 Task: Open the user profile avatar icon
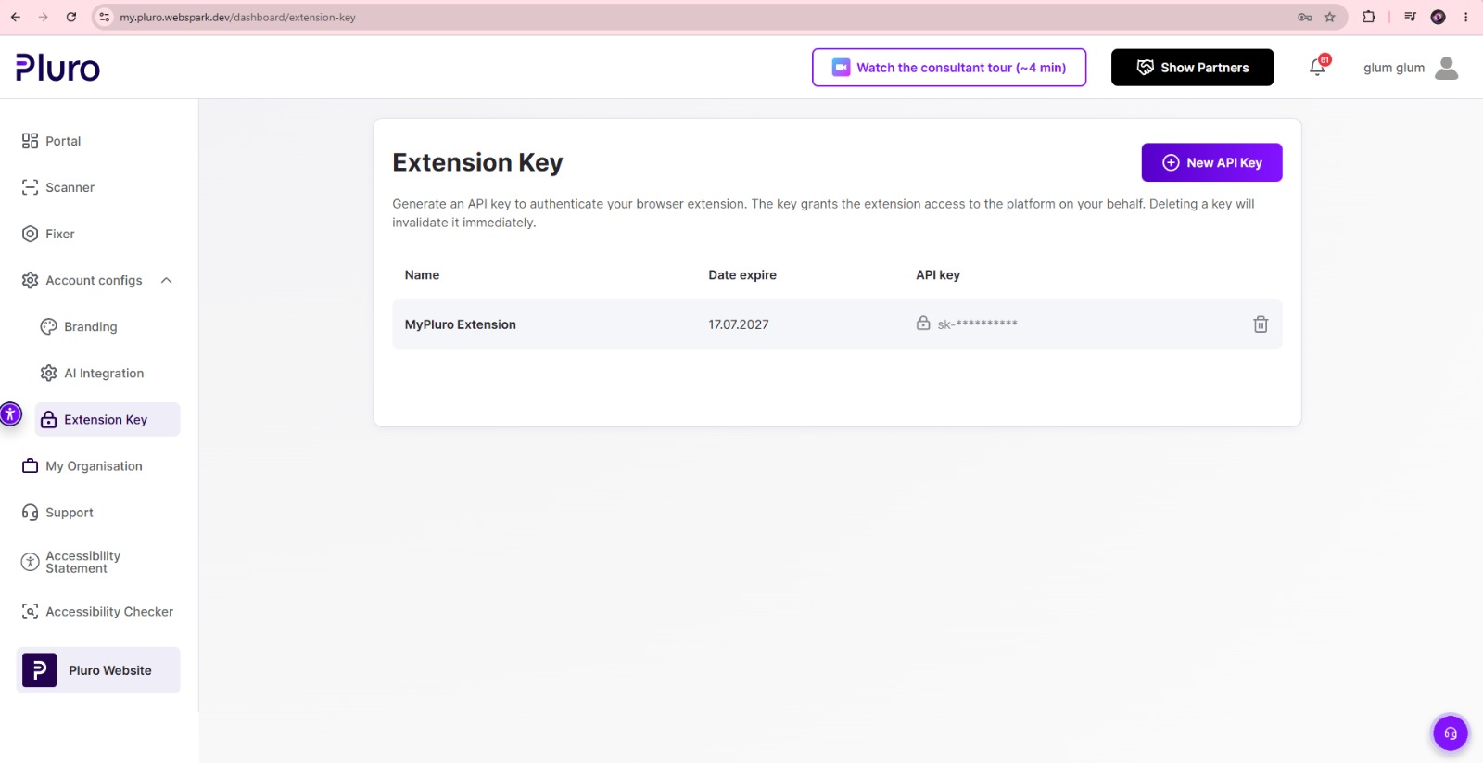tap(1446, 68)
